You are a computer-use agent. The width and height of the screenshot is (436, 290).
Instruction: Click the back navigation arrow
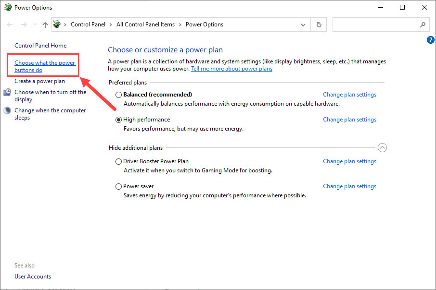point(10,24)
